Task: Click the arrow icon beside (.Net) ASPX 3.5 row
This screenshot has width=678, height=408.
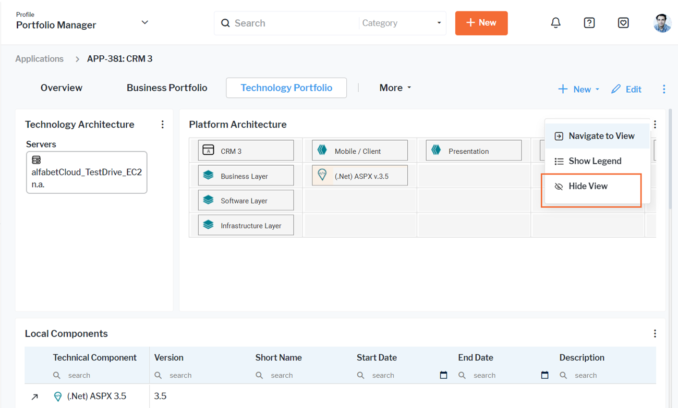Action: [35, 397]
